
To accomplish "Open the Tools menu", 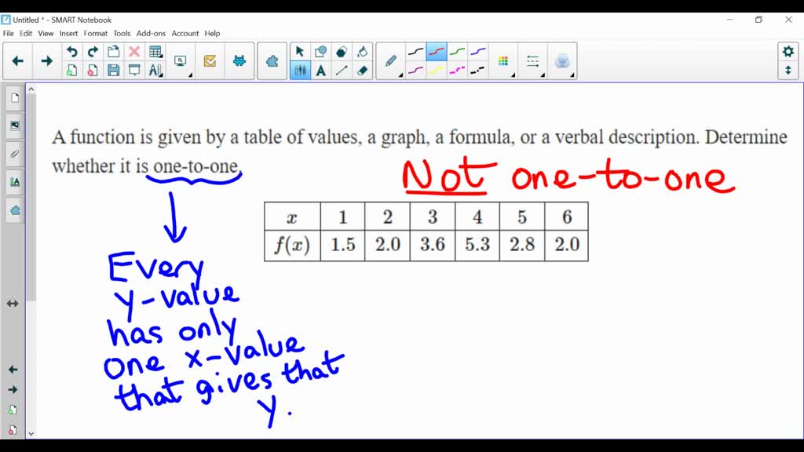I will [x=121, y=34].
